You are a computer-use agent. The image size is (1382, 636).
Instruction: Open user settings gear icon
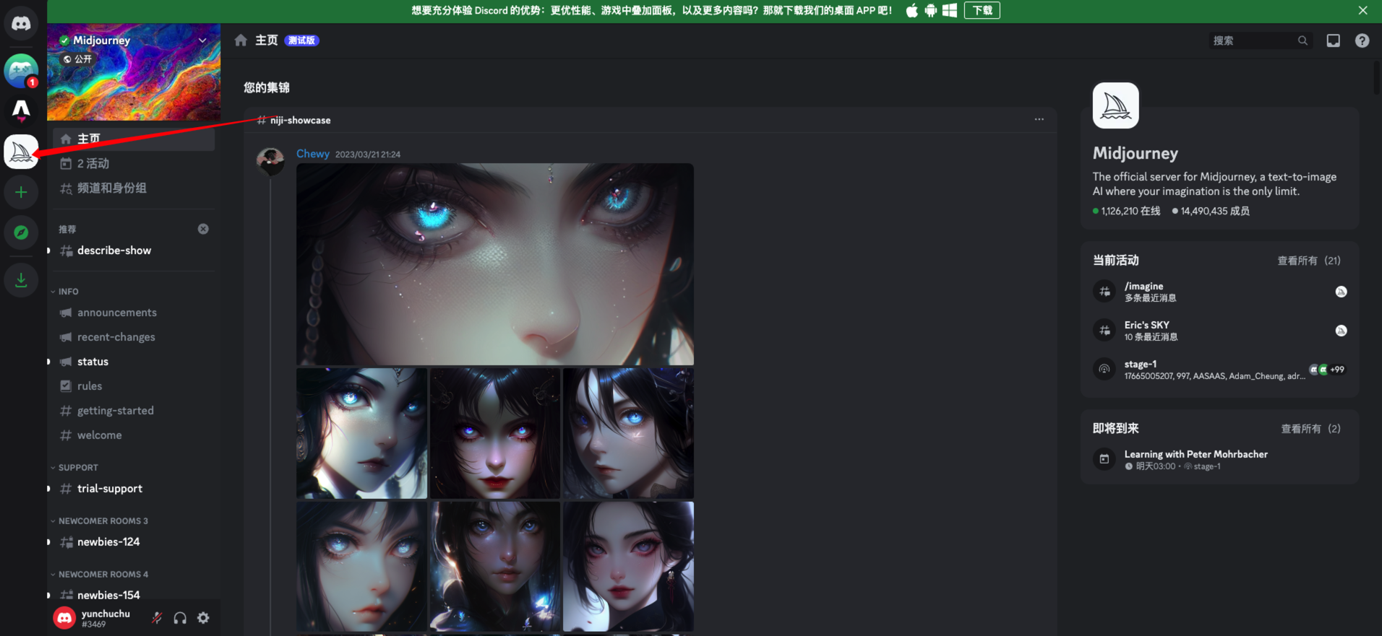pos(204,617)
